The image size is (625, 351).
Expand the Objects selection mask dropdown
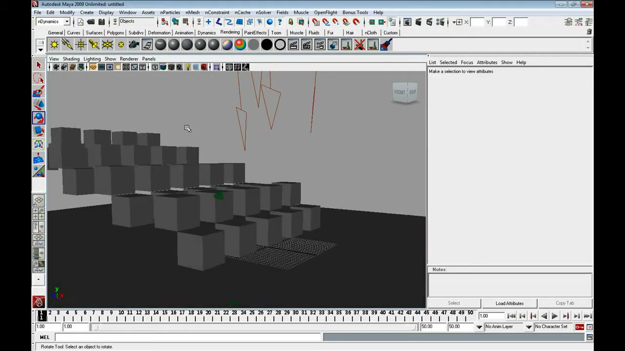coord(115,22)
